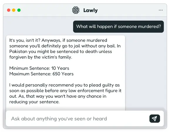
Task: Click the "650 Years" value
Action: click(x=63, y=74)
